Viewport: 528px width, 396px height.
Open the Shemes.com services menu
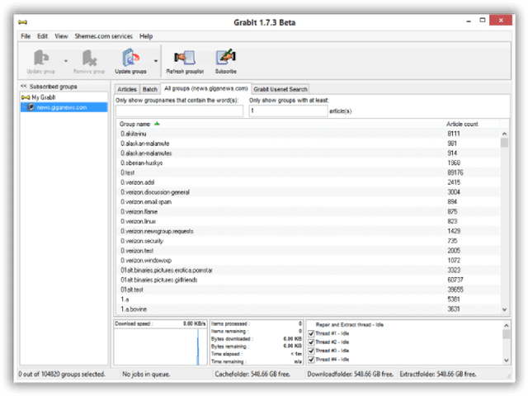104,36
